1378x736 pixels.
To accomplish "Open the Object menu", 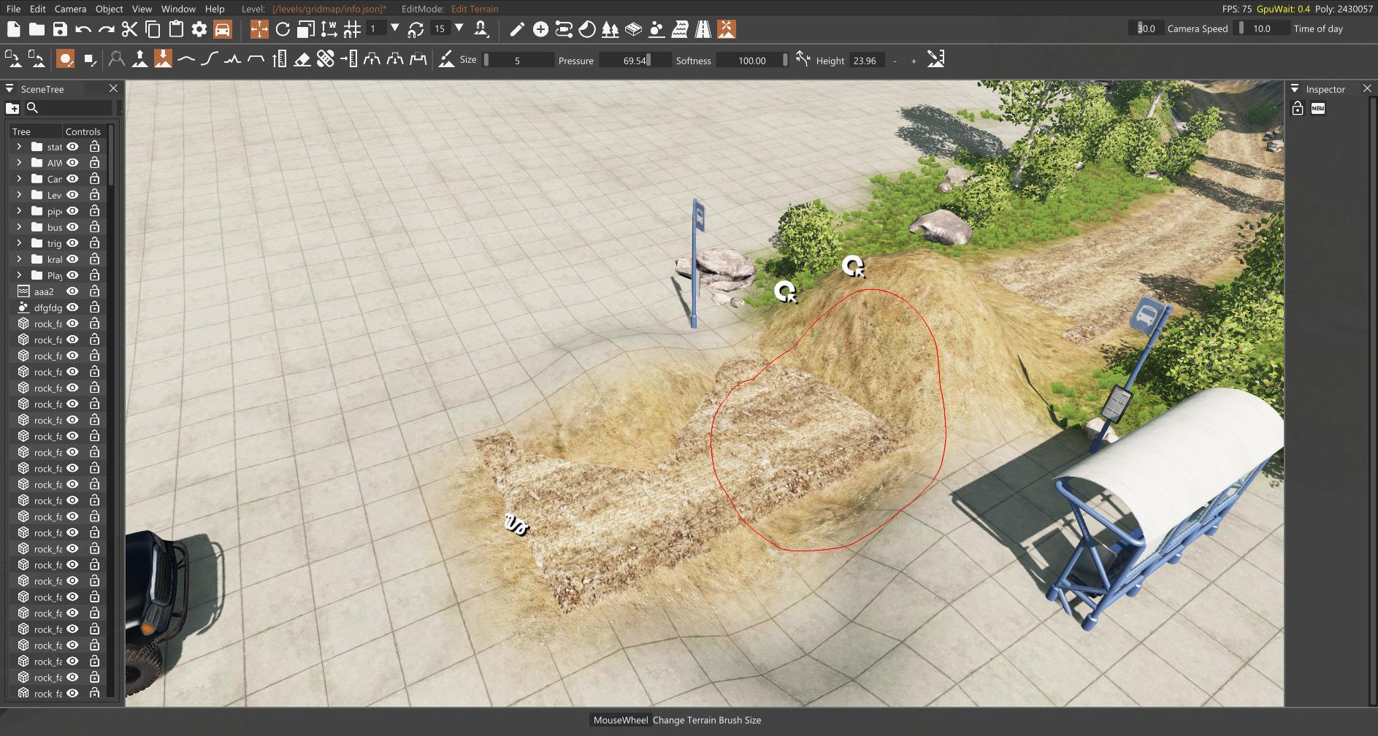I will 110,9.
